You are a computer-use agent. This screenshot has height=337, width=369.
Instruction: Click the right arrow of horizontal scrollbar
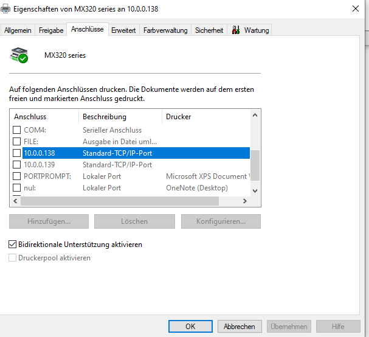pyautogui.click(x=245, y=201)
